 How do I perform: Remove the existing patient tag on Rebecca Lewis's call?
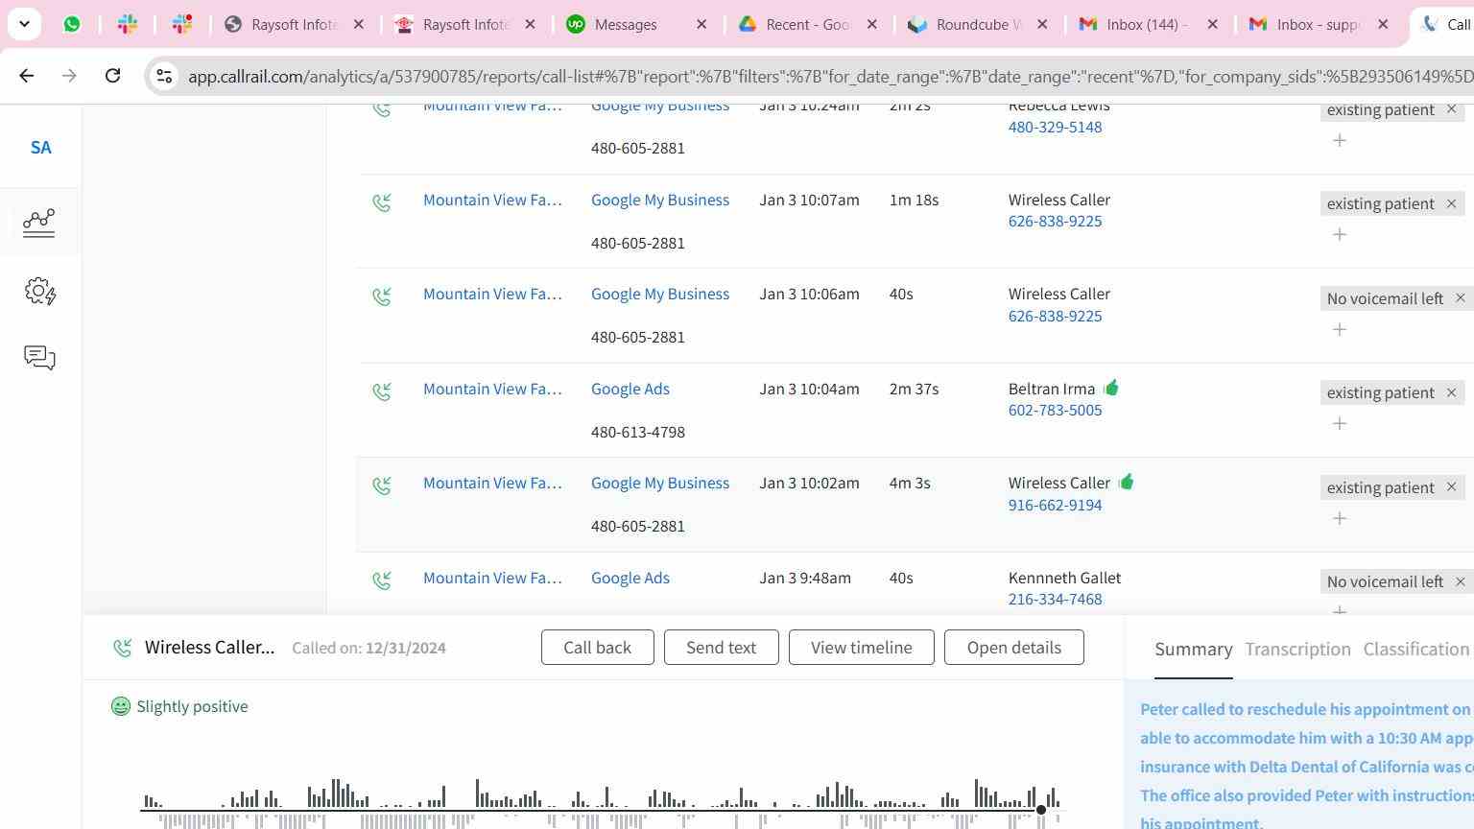[1451, 109]
